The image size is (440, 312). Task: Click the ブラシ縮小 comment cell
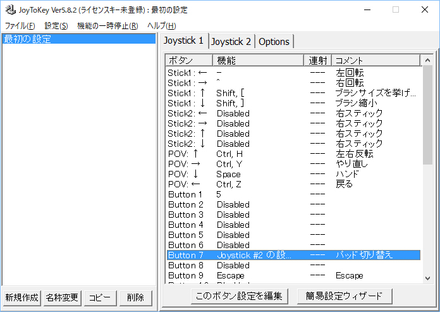(x=357, y=103)
